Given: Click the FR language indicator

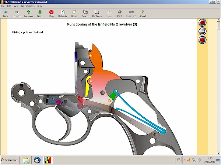Looking at the screenshot, I should click(179, 159).
